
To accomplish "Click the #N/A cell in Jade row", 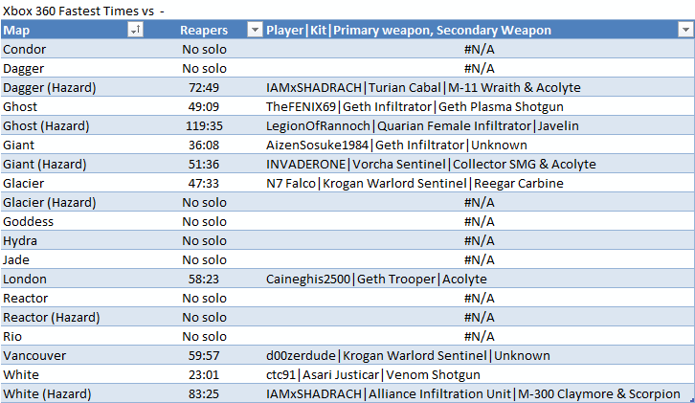I will tap(479, 259).
